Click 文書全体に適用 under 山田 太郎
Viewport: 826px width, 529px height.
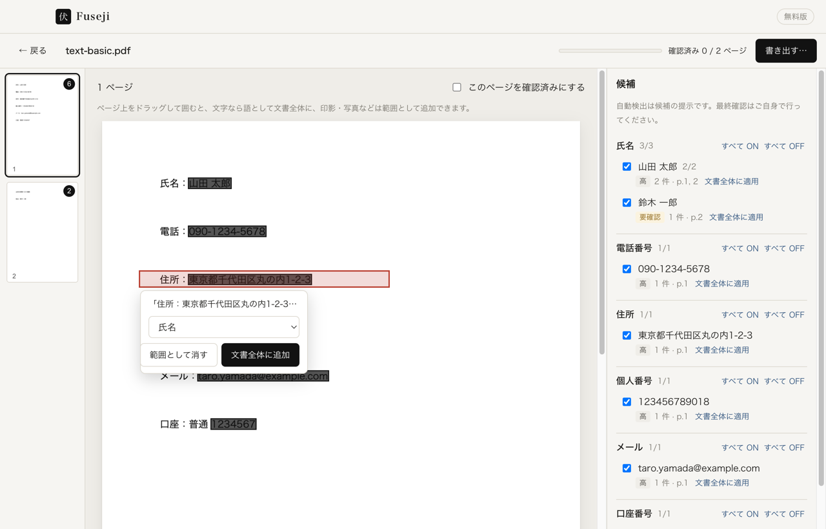731,182
